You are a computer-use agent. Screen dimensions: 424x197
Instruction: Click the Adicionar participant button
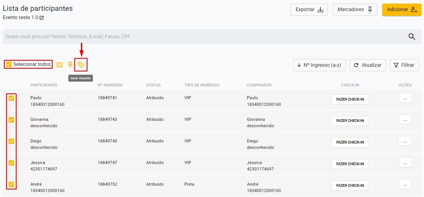[x=402, y=10]
